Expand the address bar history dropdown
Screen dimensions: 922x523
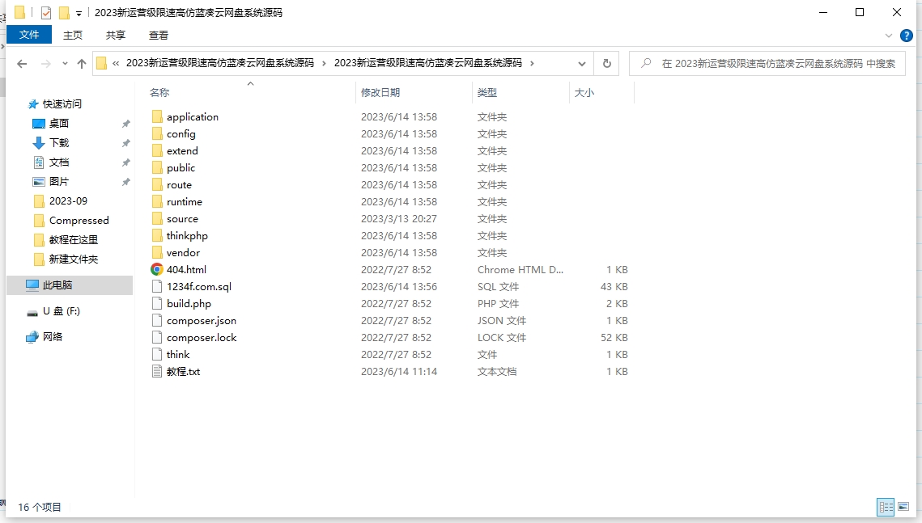click(581, 63)
